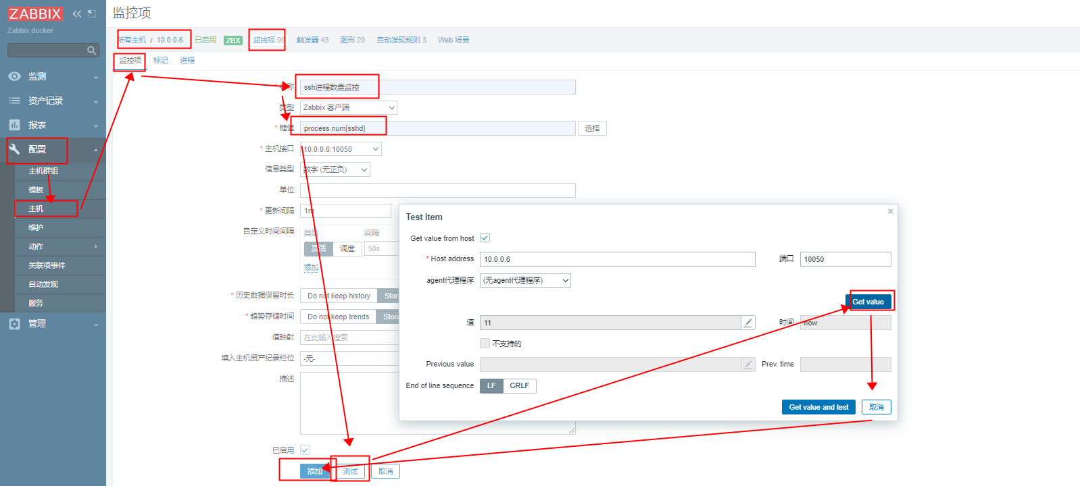Click the 添加 submit button

pos(315,471)
